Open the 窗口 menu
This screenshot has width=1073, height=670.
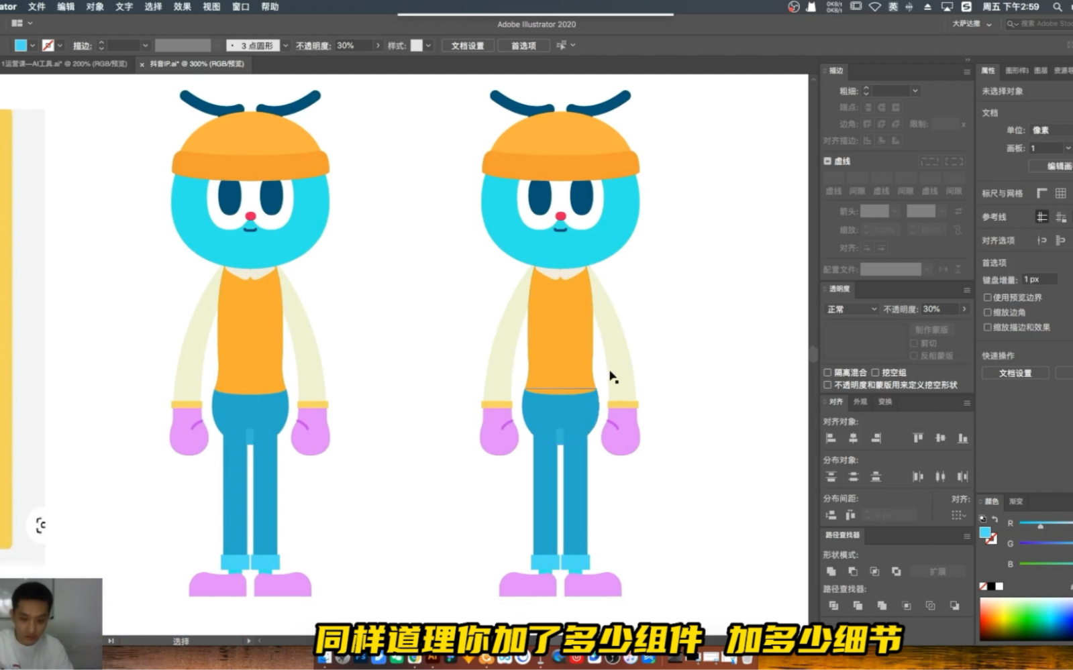240,7
